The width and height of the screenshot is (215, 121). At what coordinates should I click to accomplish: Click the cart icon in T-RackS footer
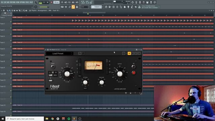tap(126, 93)
